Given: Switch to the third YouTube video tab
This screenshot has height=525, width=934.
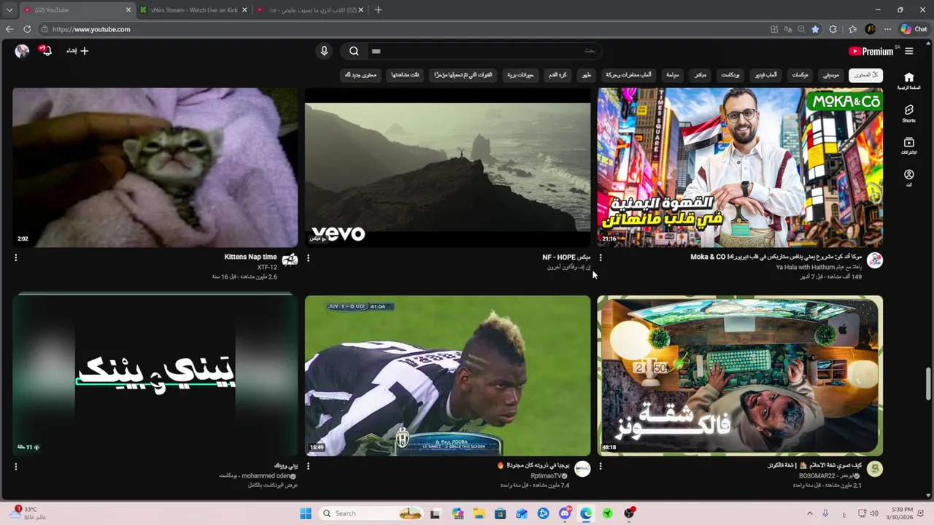Looking at the screenshot, I should (x=312, y=10).
